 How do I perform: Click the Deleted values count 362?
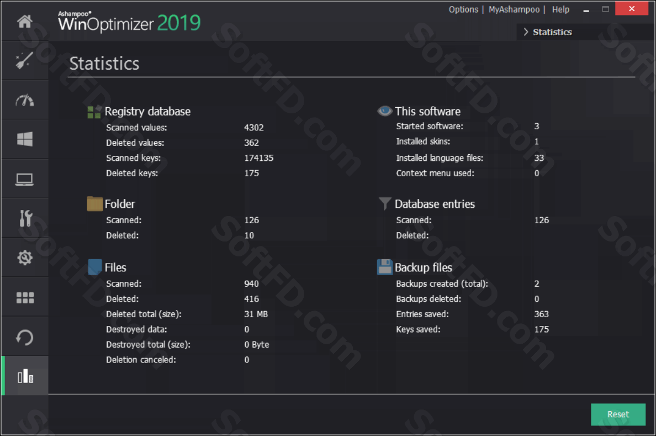point(251,143)
